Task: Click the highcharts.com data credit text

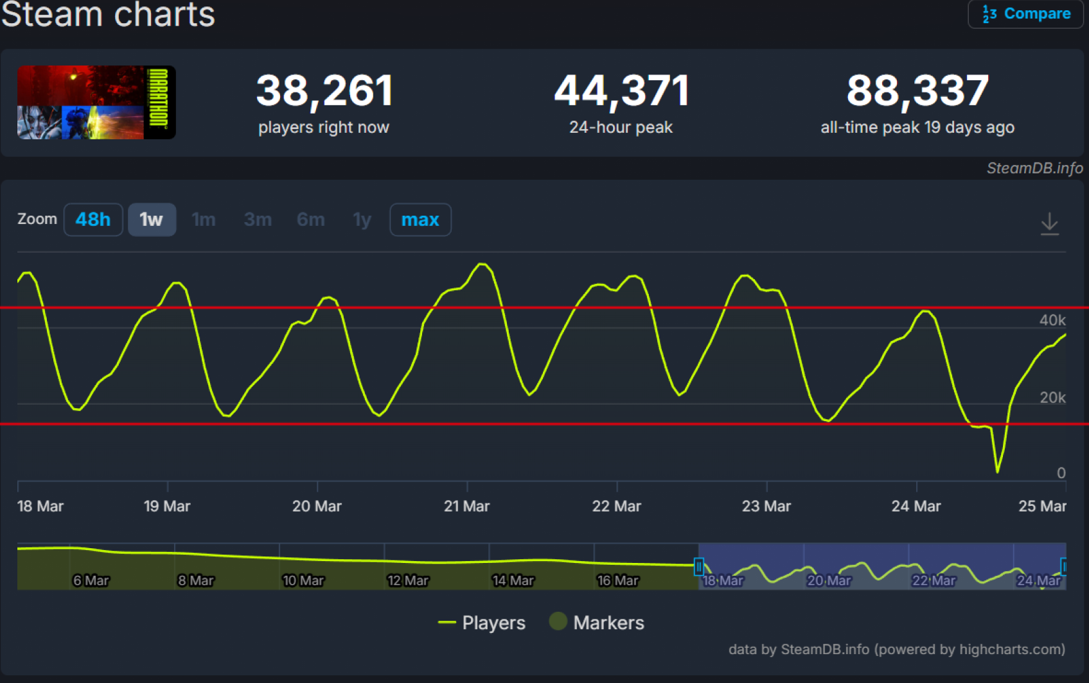Action: [x=896, y=649]
